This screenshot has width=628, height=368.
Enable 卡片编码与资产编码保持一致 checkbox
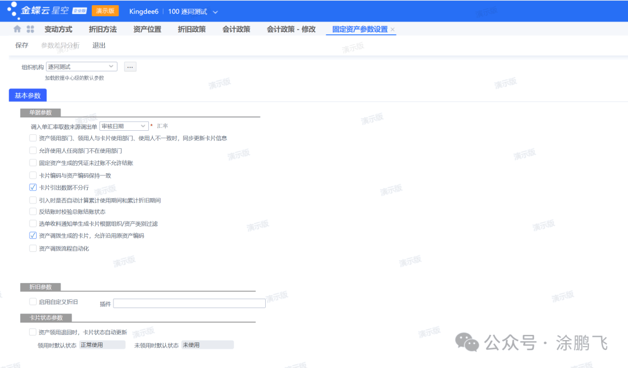point(33,175)
